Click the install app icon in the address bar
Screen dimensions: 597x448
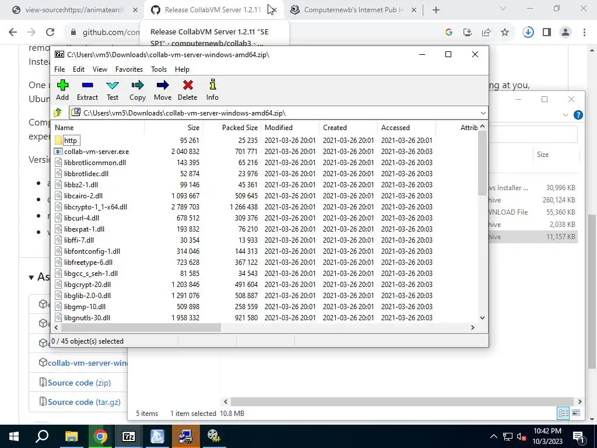pos(468,33)
